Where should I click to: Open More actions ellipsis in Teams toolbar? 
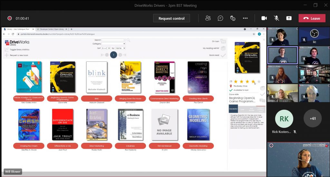click(x=245, y=18)
